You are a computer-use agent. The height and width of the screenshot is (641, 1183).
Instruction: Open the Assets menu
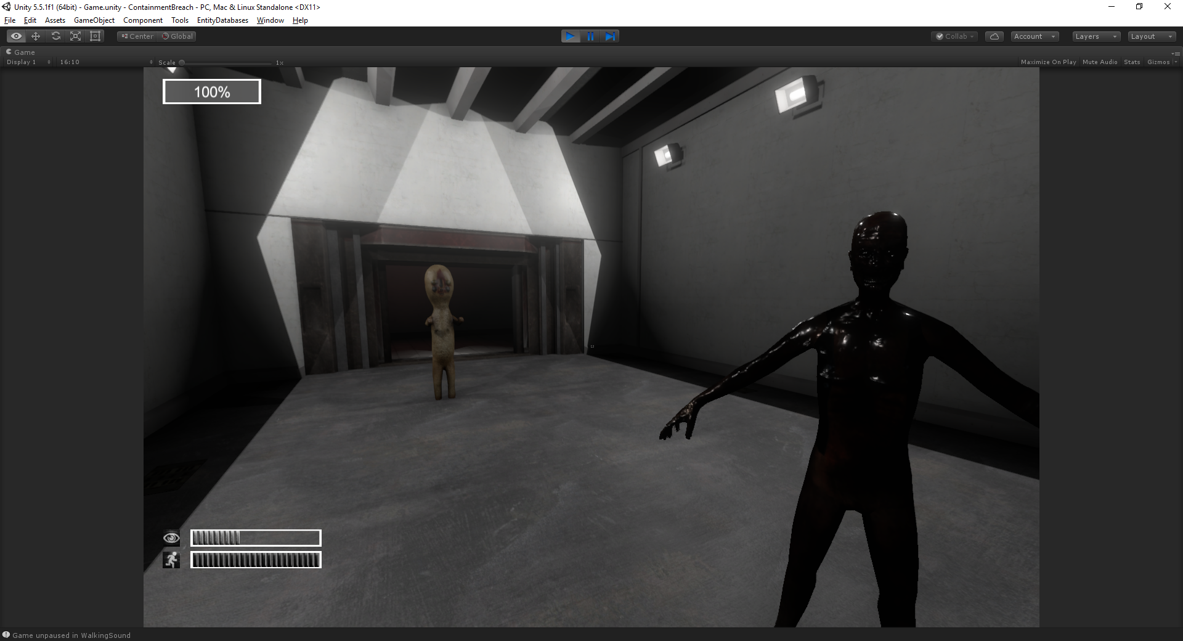55,20
